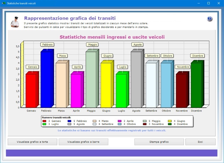This screenshot has height=163, width=224.
Task: Click the blue Febbraio legend swatch
Action: tap(69, 121)
